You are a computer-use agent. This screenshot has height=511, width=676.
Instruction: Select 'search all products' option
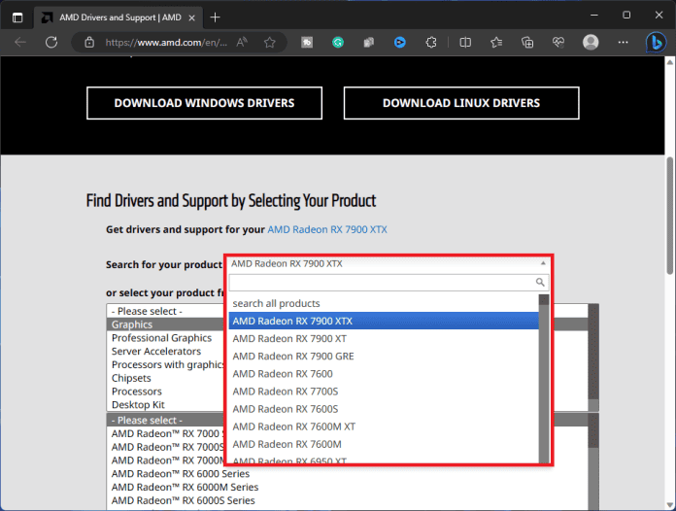(384, 303)
